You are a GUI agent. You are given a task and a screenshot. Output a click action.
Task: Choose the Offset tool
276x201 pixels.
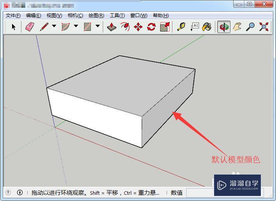click(125, 27)
